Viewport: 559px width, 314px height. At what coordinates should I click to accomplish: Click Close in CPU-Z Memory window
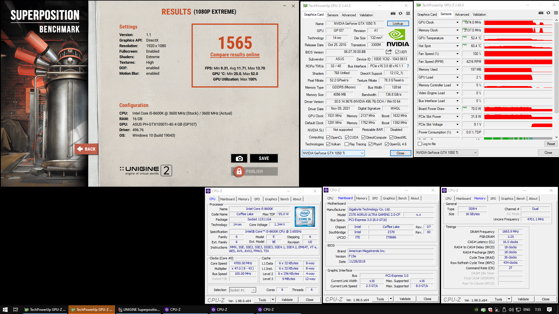pyautogui.click(x=546, y=299)
